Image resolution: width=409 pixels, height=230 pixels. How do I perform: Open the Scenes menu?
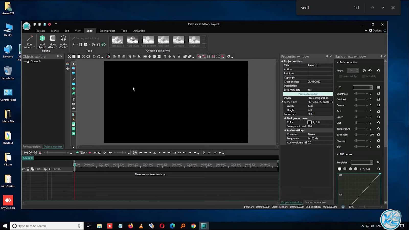(55, 31)
